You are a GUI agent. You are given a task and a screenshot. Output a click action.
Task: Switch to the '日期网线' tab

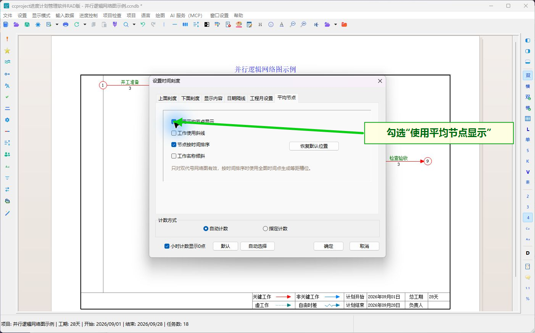point(236,98)
